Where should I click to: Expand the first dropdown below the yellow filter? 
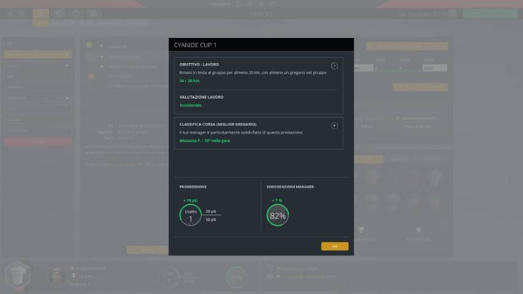(37, 65)
